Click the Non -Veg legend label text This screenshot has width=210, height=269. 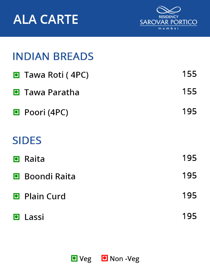click(x=125, y=259)
